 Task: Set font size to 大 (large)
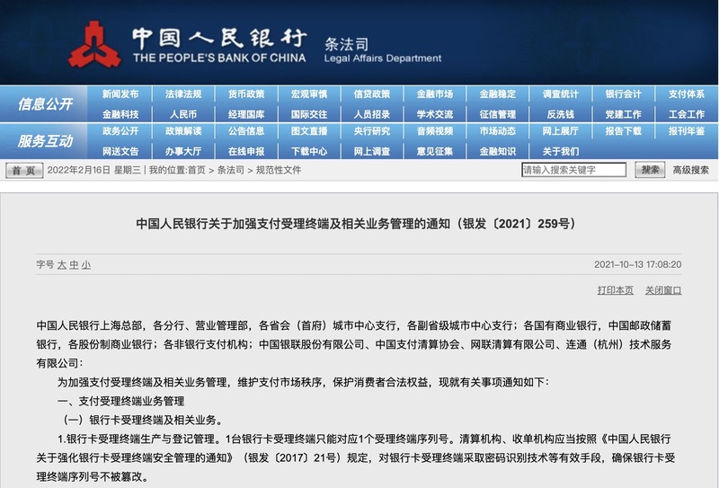pos(62,265)
